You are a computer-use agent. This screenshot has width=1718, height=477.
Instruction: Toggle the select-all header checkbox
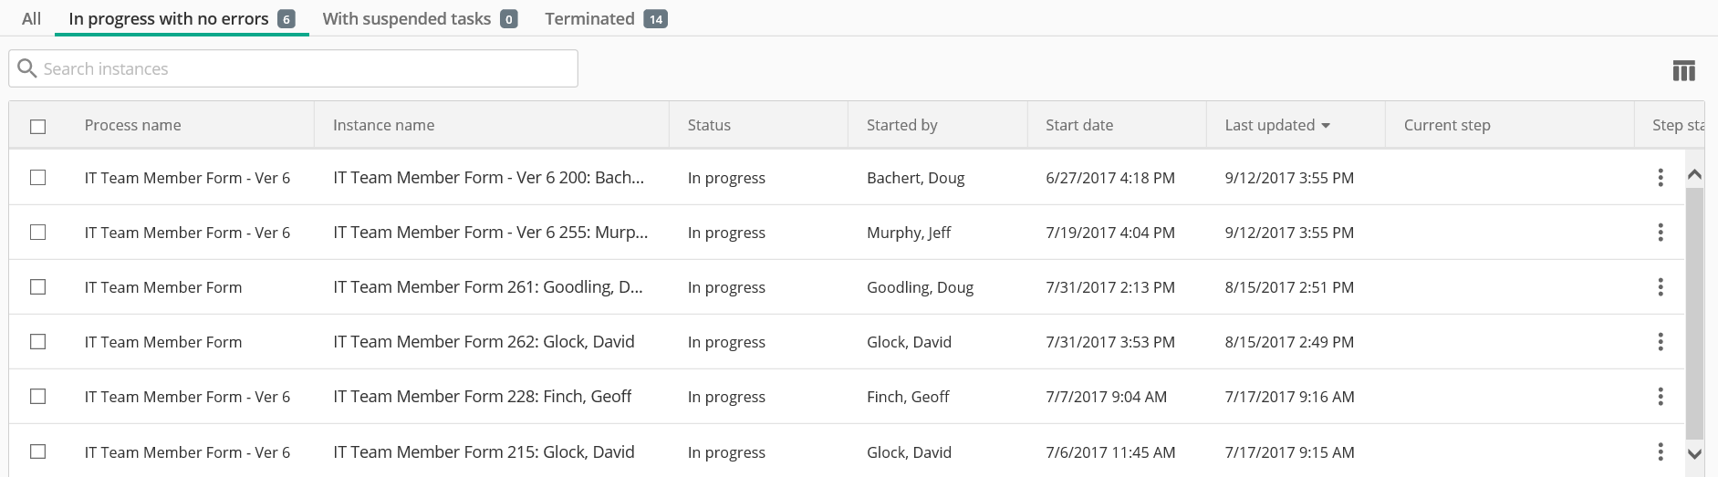coord(37,126)
